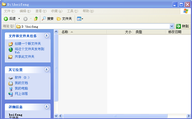Click the beifeng folder name in details panel
192x119 pixels.
click(x=16, y=115)
